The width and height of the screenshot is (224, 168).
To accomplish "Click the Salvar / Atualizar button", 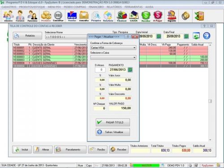I will click(113, 132).
